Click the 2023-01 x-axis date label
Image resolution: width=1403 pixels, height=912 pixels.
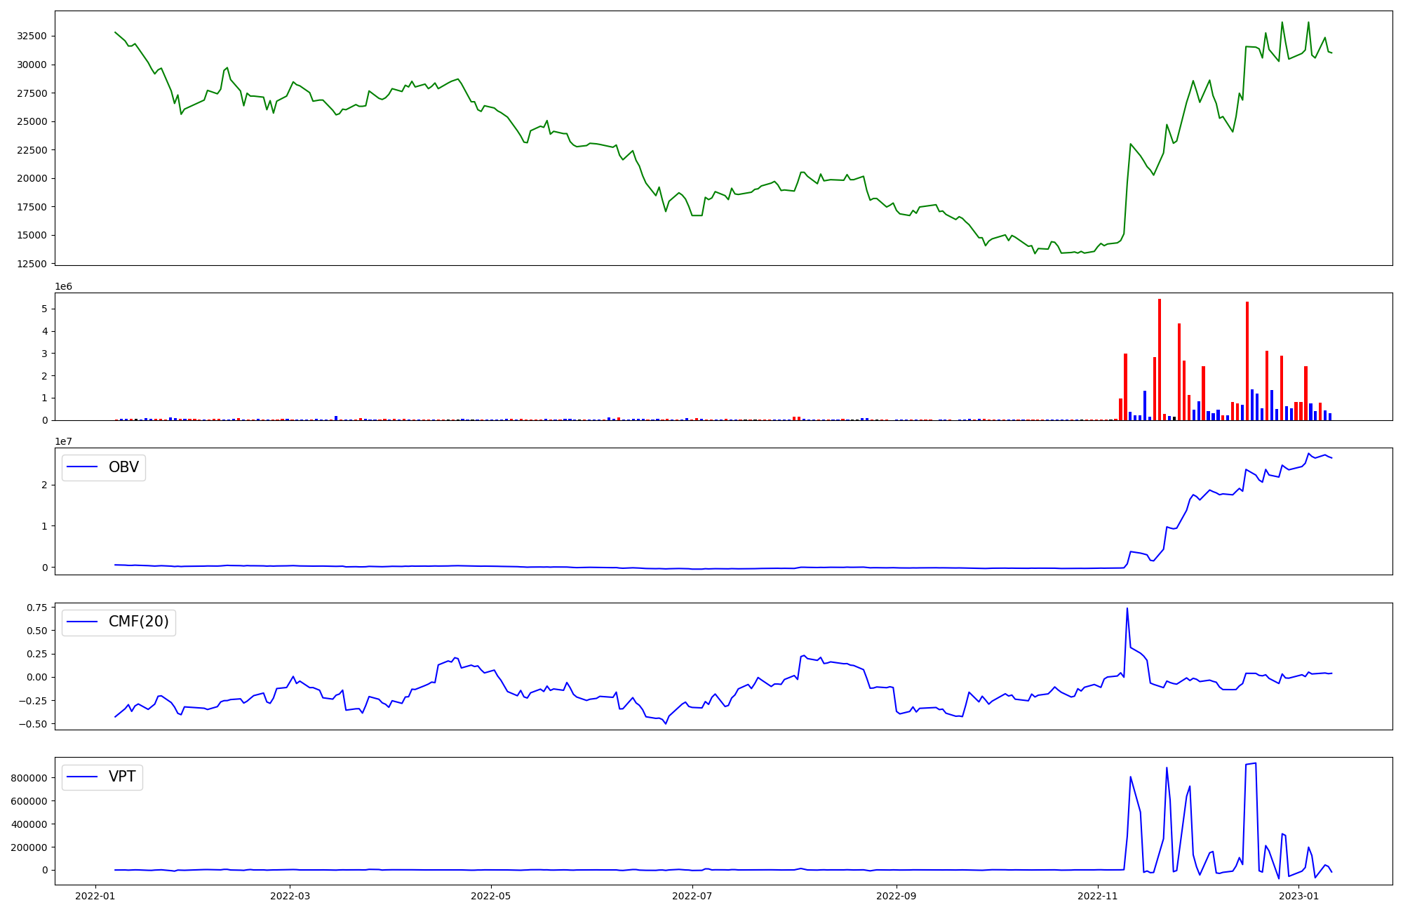(x=1299, y=895)
